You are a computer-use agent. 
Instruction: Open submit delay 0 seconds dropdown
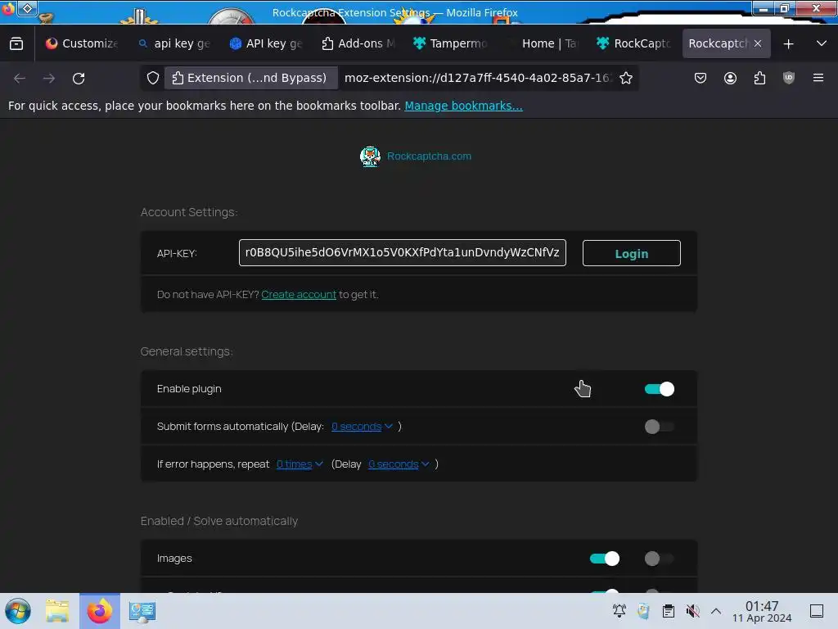362,426
